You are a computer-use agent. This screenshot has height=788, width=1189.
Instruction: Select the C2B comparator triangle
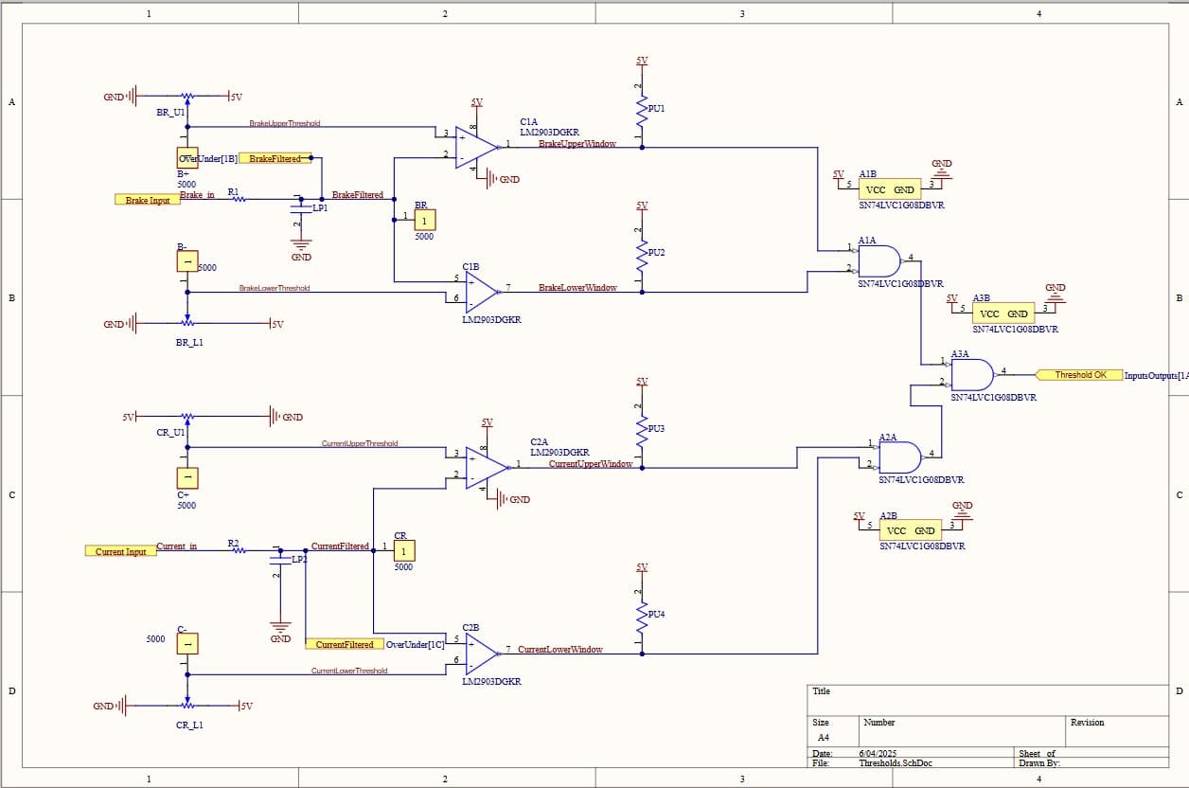click(481, 654)
